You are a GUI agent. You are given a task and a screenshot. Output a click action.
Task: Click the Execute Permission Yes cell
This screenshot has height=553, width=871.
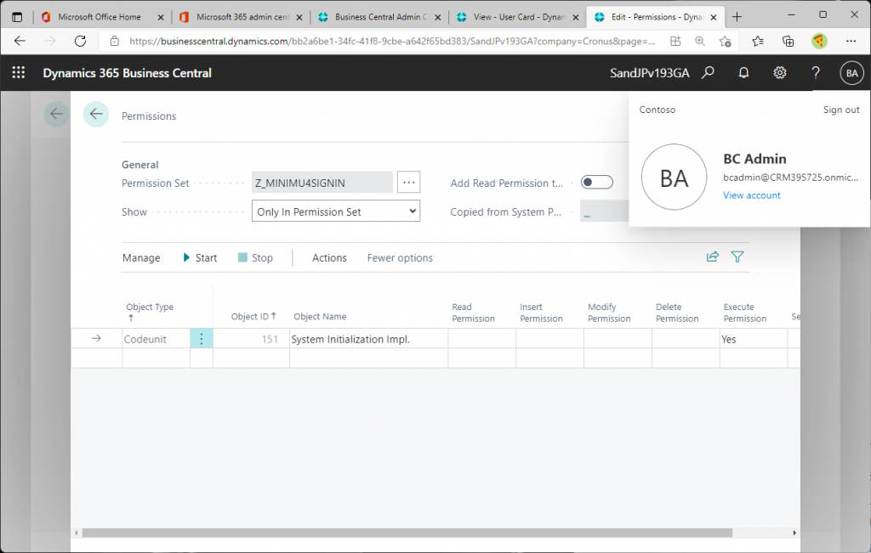coord(754,339)
